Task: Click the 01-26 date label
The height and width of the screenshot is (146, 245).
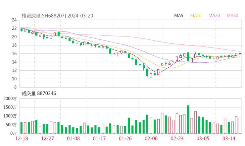Action: 125,138
